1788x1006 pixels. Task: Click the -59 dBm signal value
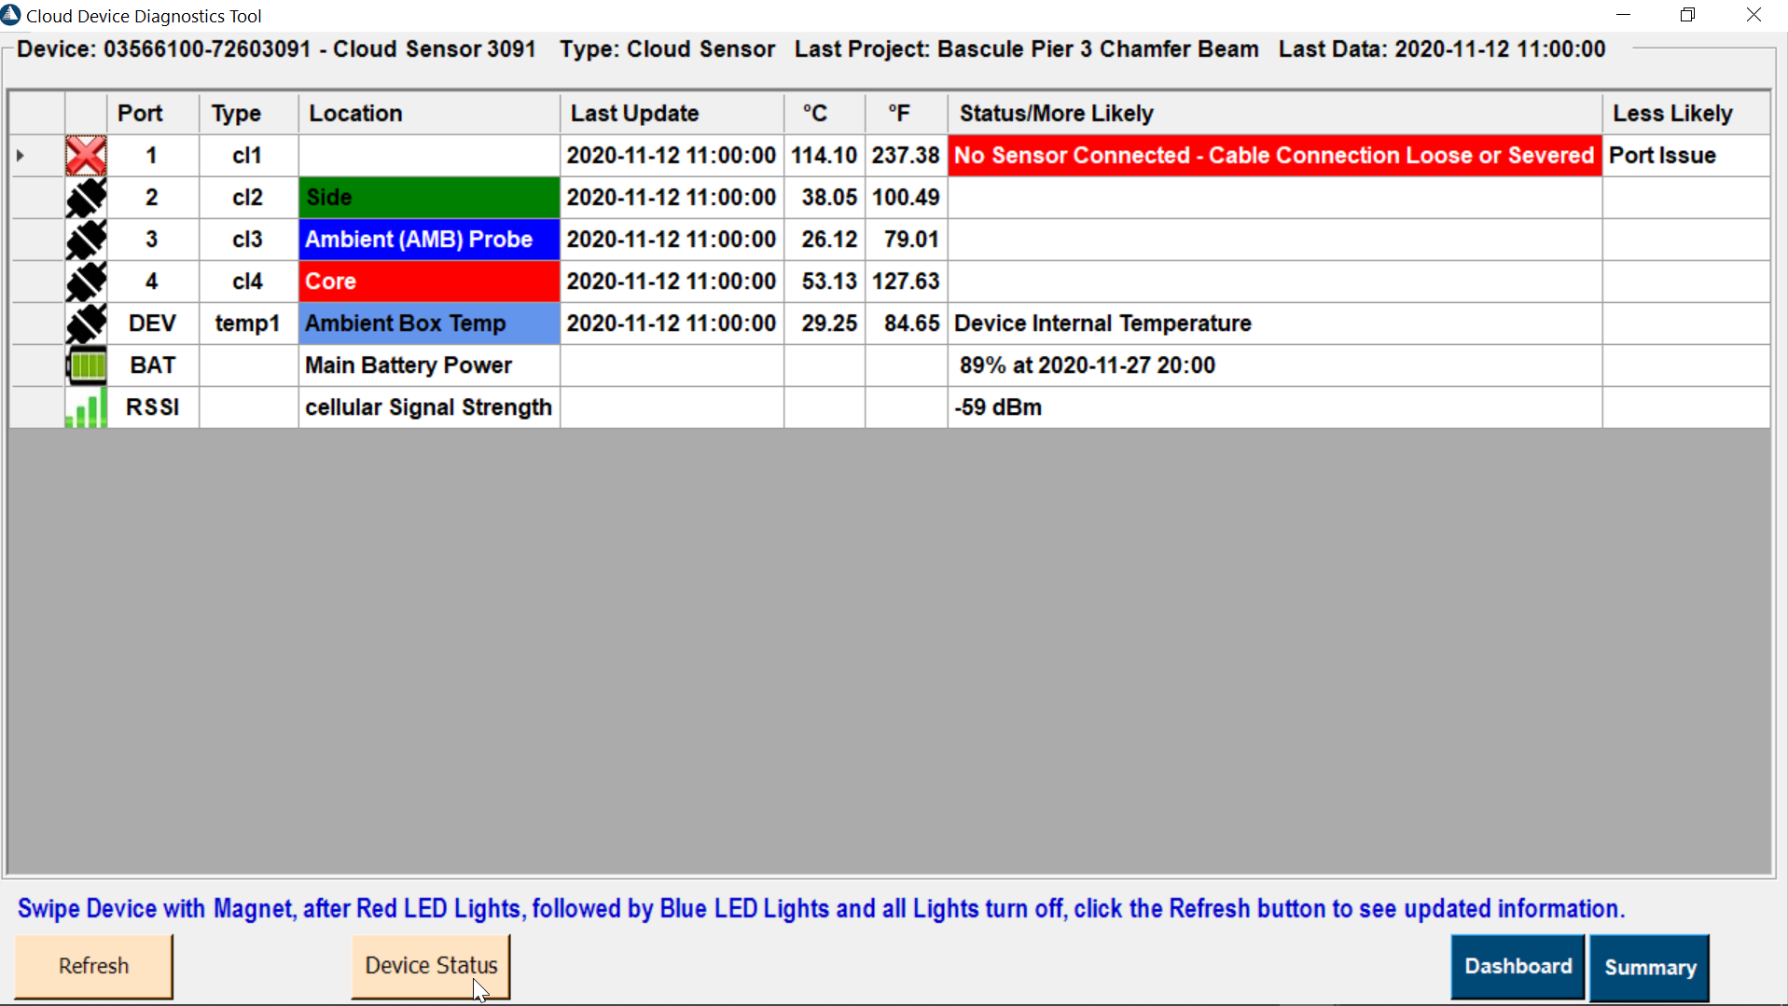(x=998, y=407)
